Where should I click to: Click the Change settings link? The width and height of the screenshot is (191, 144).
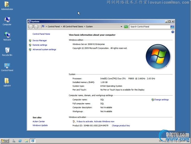[161, 100]
